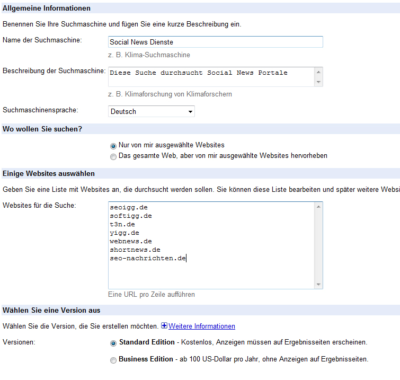
Task: Click the plus icon beside Weitere Informationen
Action: (x=164, y=325)
